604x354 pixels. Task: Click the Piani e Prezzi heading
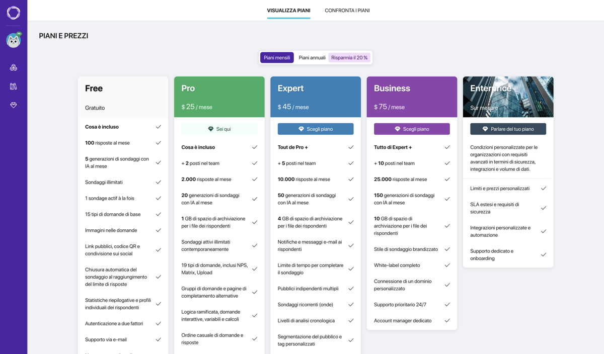coord(63,36)
